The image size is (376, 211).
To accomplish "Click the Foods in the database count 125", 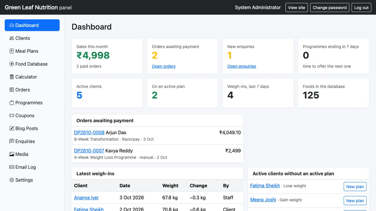I will [x=311, y=95].
